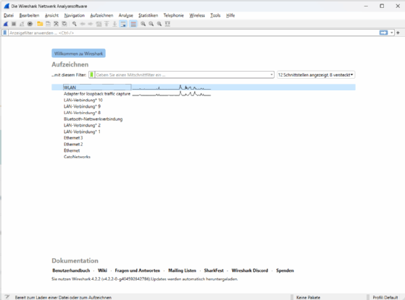Click the reload capture file icon
405x300 pixels.
(x=64, y=24)
